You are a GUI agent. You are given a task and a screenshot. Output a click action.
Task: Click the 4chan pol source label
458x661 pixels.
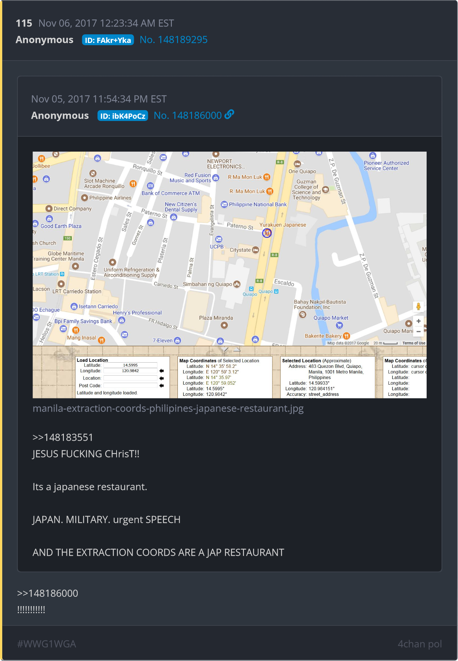click(420, 644)
